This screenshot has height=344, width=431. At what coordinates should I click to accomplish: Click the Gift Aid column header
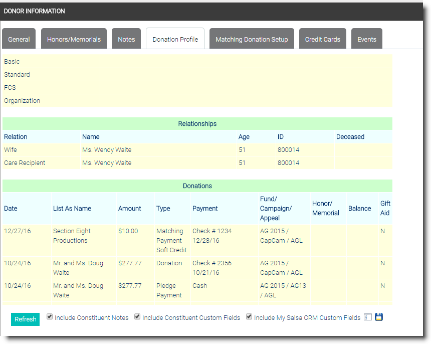pos(385,208)
